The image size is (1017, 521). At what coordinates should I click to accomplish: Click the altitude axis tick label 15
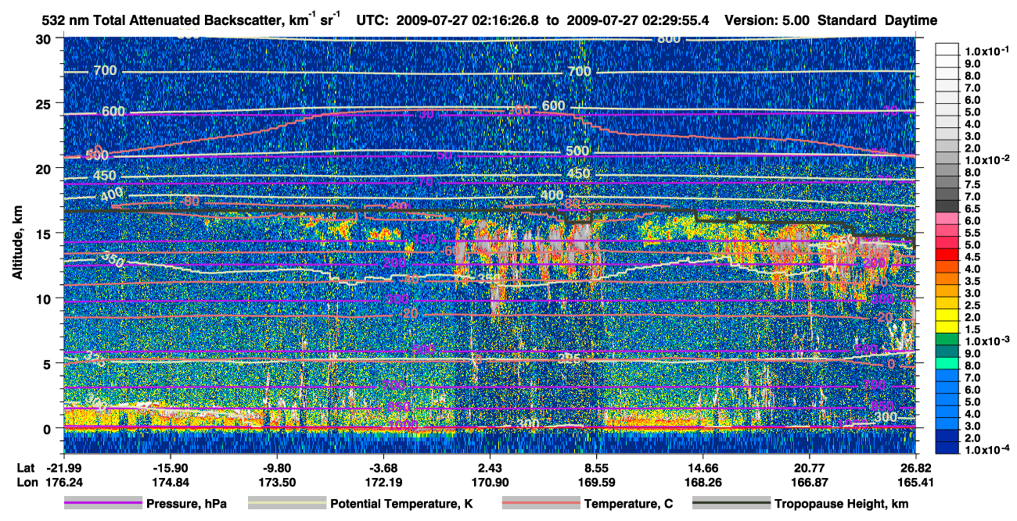click(45, 233)
